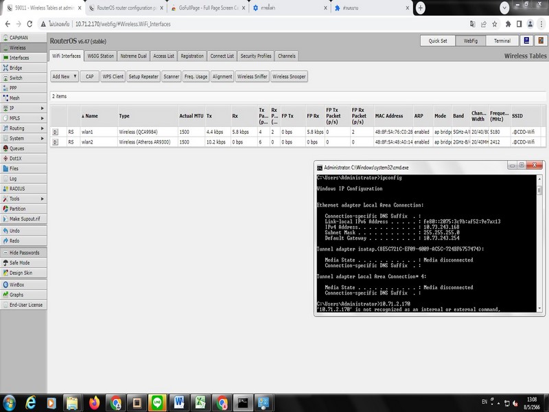Open the Partition sidebar entry
This screenshot has height=412, width=549.
click(x=23, y=209)
